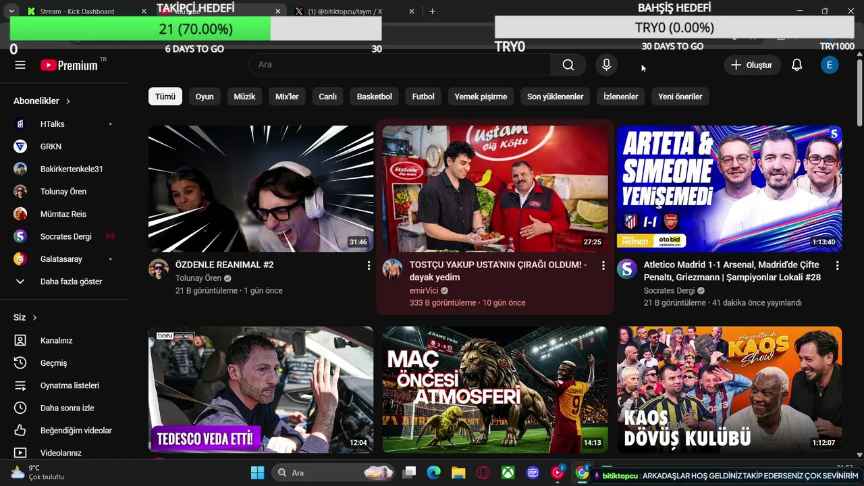Open options menu for TOSTÇU YAKUP USTA video

click(603, 266)
